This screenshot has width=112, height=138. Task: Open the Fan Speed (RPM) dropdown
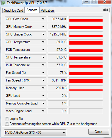click(43, 80)
